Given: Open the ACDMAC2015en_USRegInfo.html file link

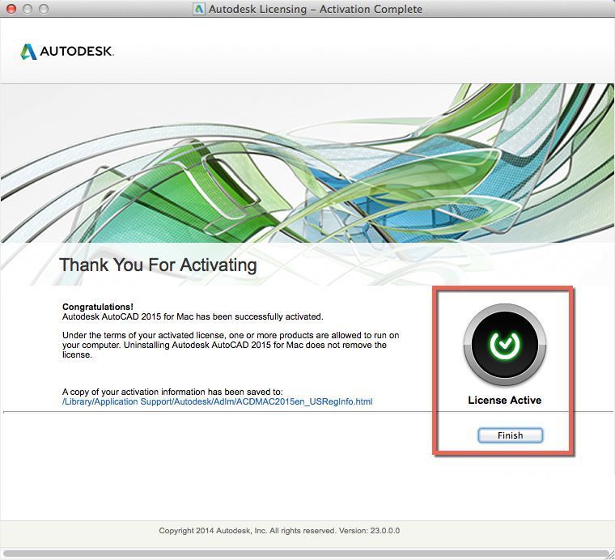Looking at the screenshot, I should point(218,401).
